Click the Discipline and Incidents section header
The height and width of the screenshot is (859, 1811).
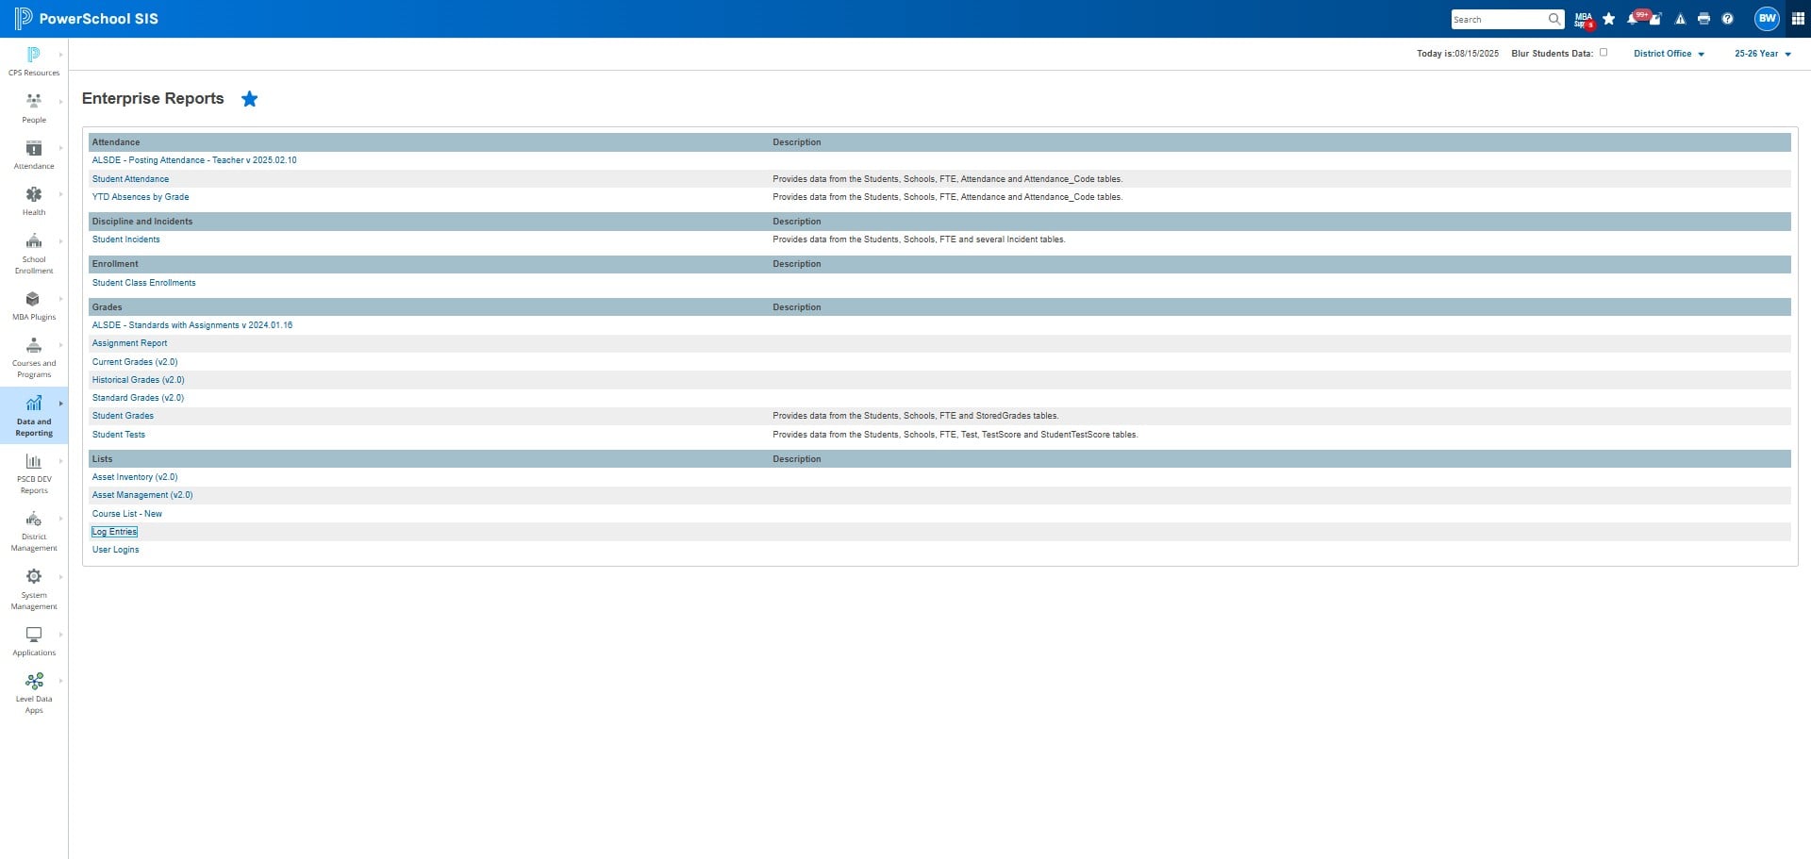click(x=142, y=222)
